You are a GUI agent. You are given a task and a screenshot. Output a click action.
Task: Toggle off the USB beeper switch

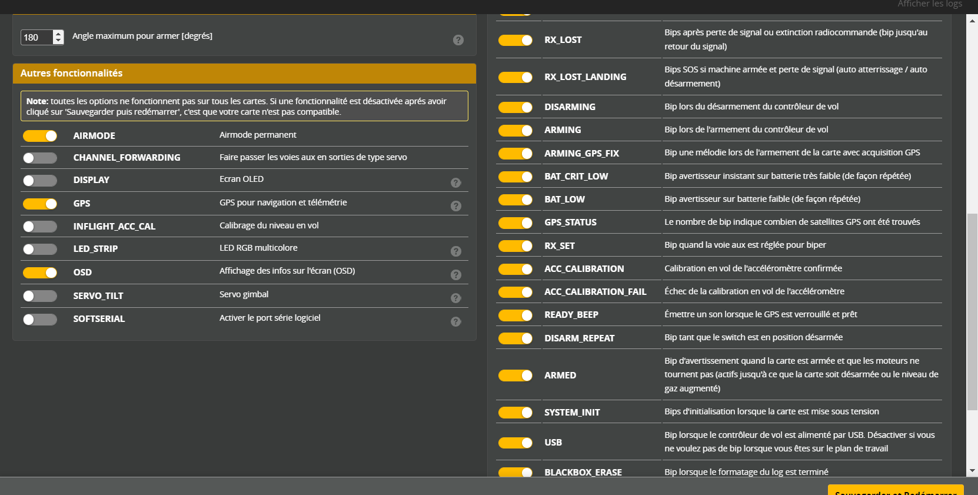[515, 443]
